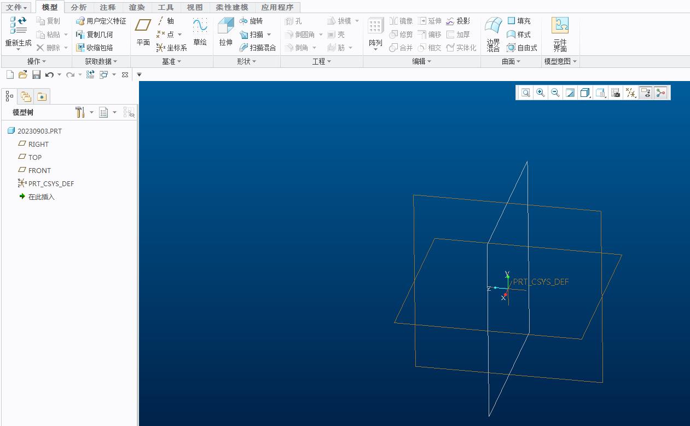Open the 边界混合 (Boundary Blend) tool
Viewport: 690px width, 426px height.
point(494,34)
